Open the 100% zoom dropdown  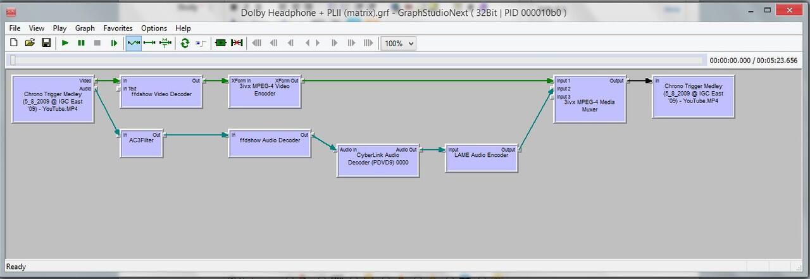tap(399, 44)
